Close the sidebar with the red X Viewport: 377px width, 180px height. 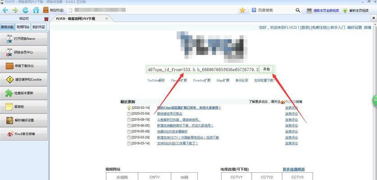point(46,19)
